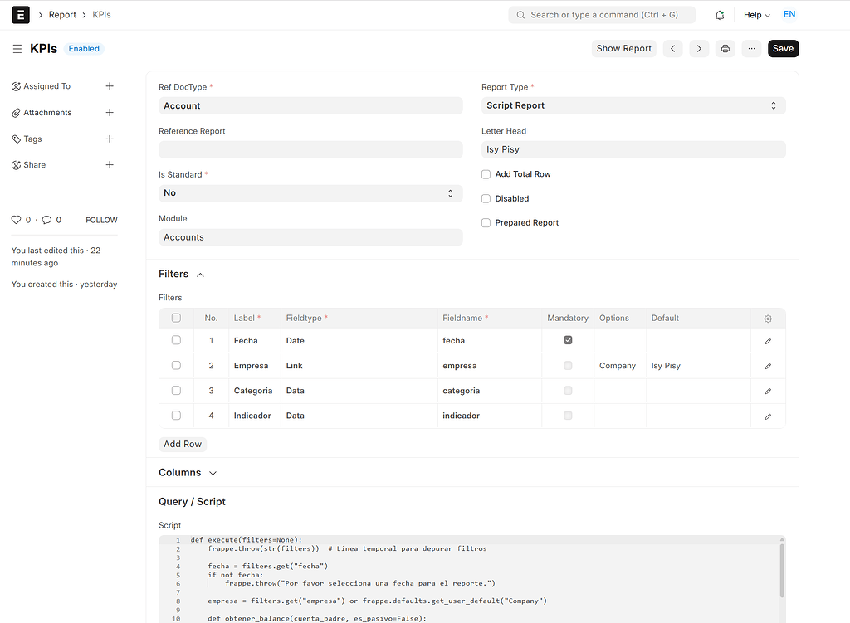Viewport: 850px width, 623px height.
Task: Open the notification bell
Action: click(719, 14)
